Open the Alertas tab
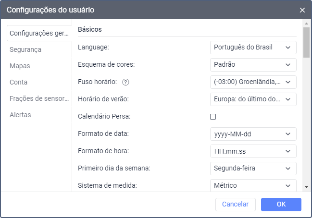The height and width of the screenshot is (218, 312). pos(20,115)
